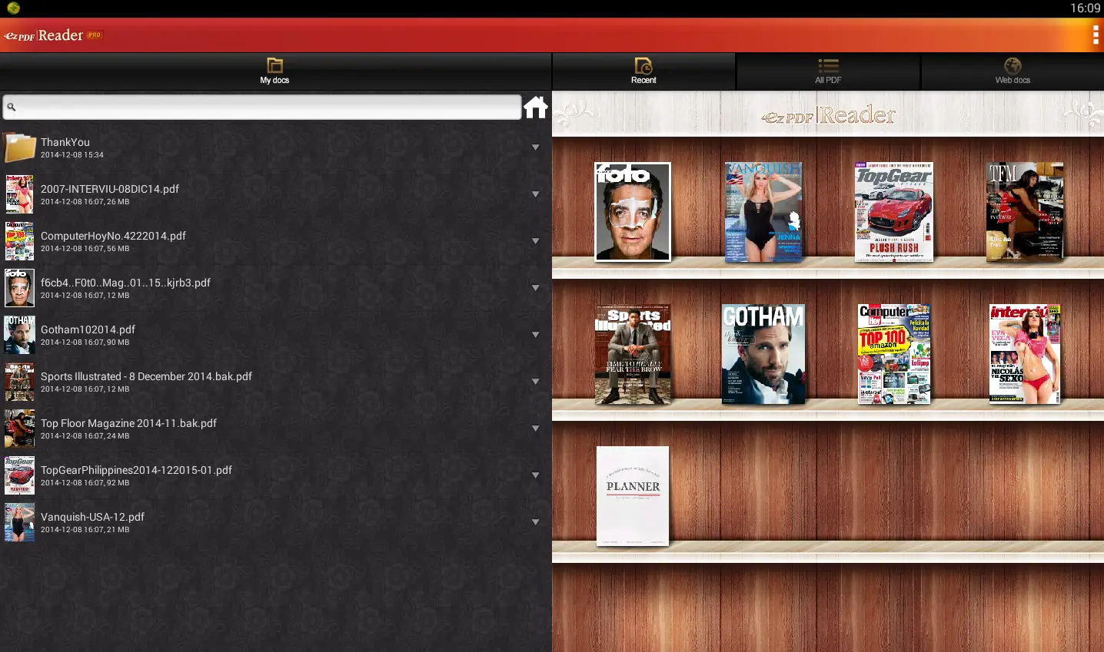Open the TFM magazine cover on shelf
Screen dimensions: 1104x652
pyautogui.click(x=1025, y=212)
